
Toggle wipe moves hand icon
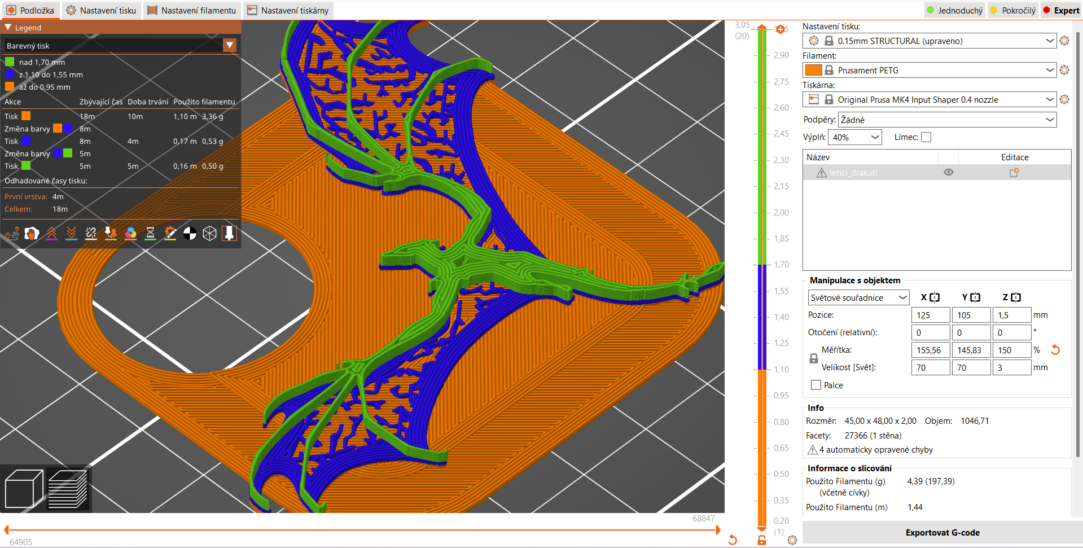click(x=32, y=234)
